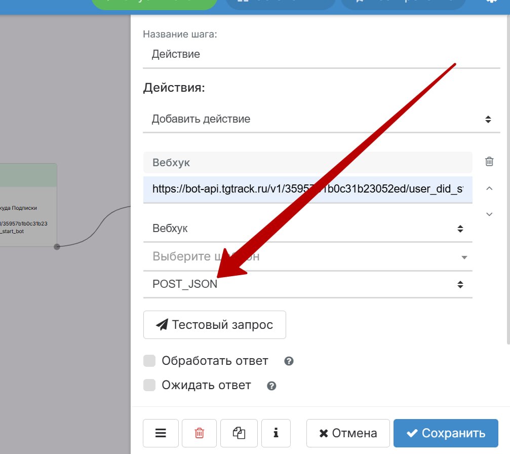Image resolution: width=510 pixels, height=454 pixels.
Task: Open the Добавить действие dropdown
Action: coord(321,120)
